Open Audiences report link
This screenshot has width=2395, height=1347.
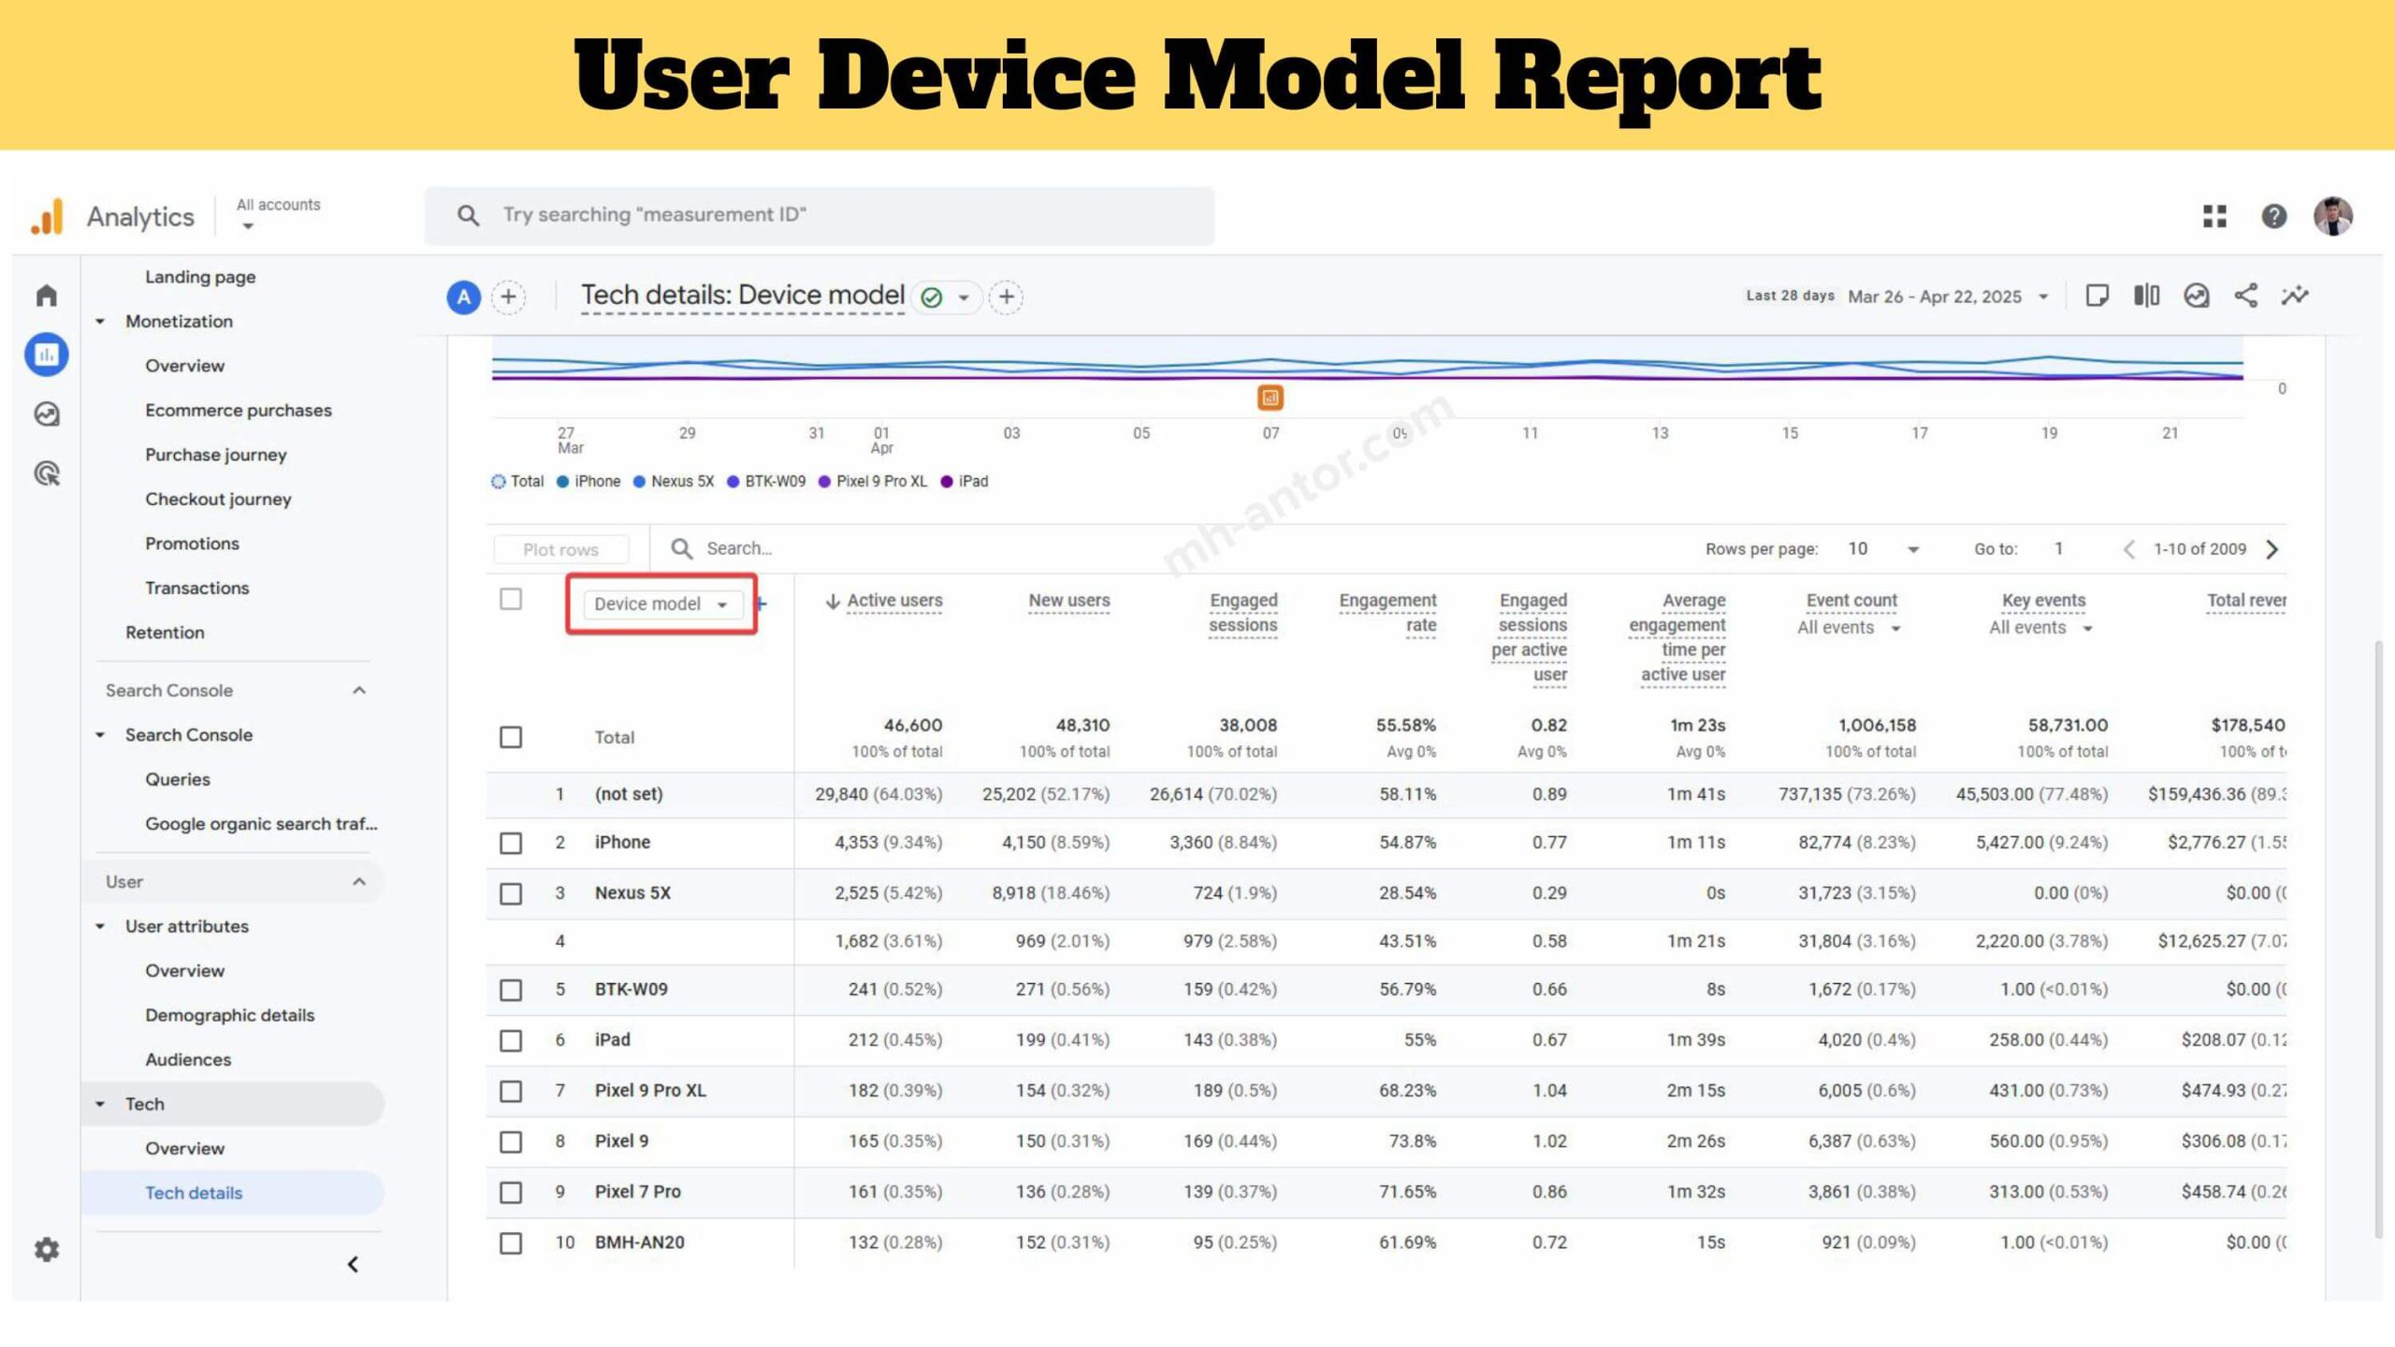(188, 1060)
